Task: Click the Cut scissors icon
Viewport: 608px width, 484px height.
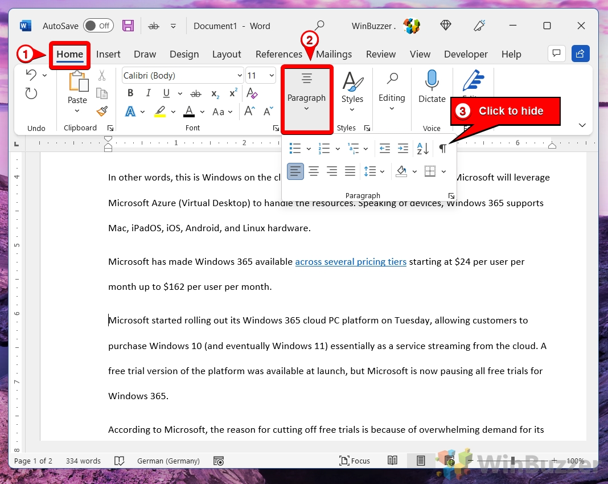Action: pos(101,75)
